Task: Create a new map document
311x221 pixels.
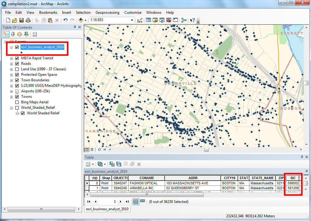Action: 8,20
